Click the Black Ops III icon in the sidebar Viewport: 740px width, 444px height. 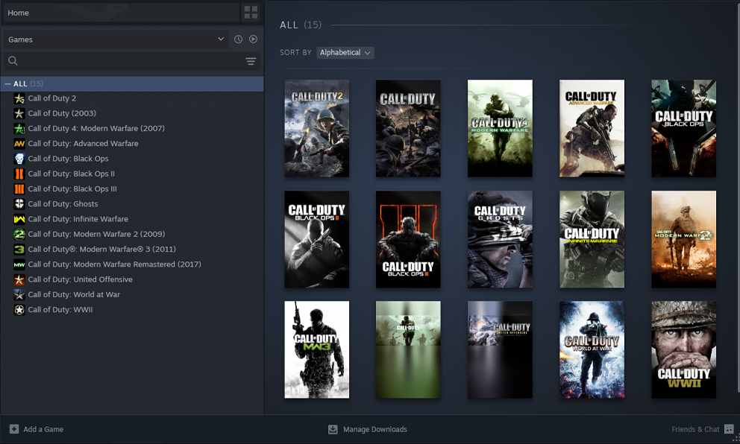(x=20, y=188)
